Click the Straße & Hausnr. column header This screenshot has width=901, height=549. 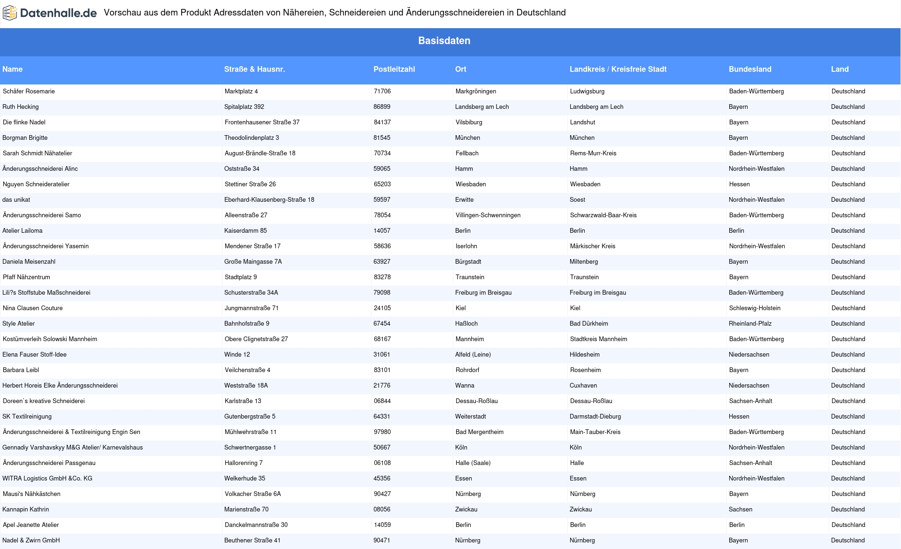coord(255,69)
